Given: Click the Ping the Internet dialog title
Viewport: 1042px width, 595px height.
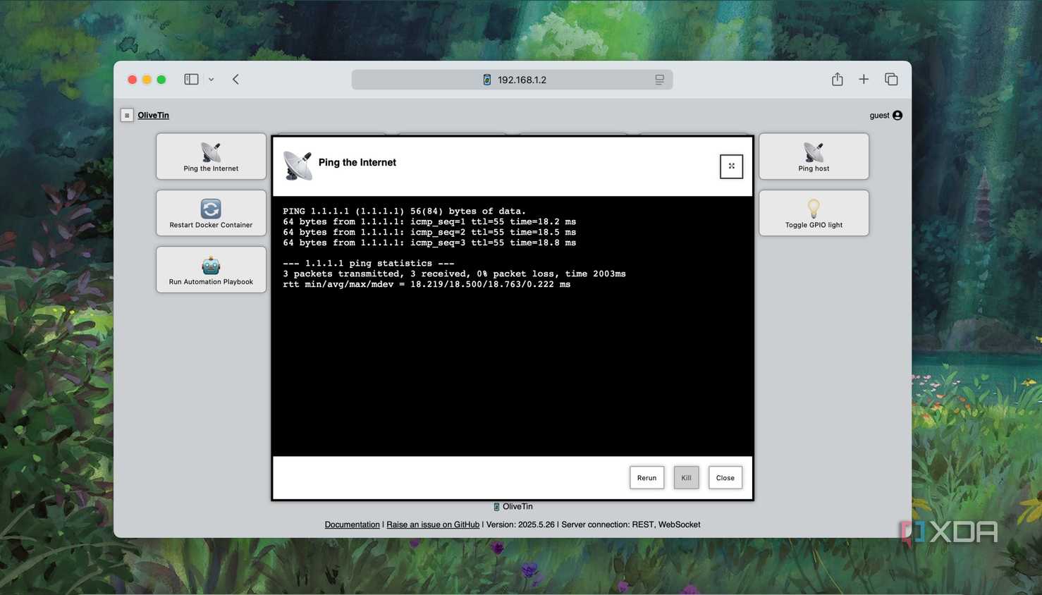Looking at the screenshot, I should [x=357, y=162].
